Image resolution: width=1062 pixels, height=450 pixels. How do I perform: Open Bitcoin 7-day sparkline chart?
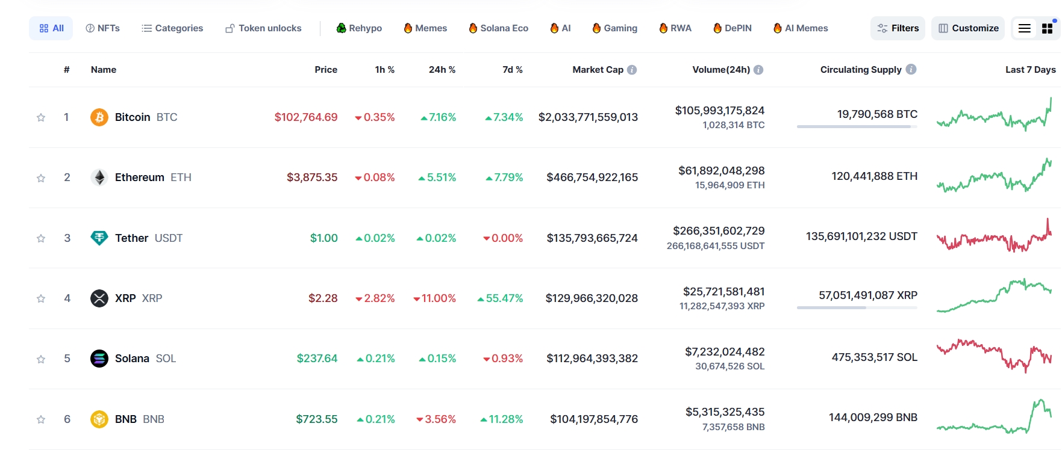tap(995, 116)
